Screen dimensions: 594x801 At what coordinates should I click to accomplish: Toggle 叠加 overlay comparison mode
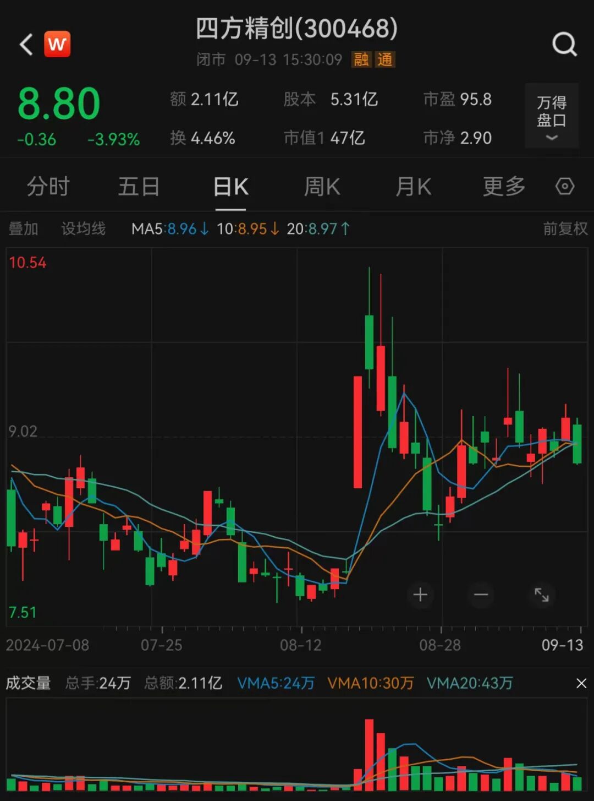click(23, 228)
